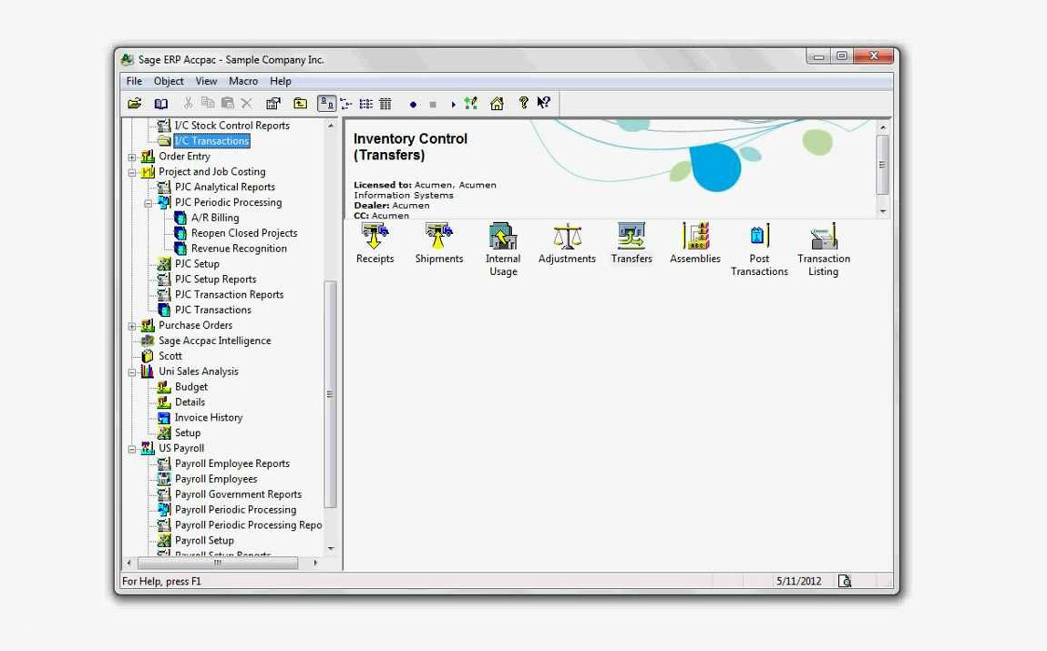Launch the Assemblies icon
The width and height of the screenshot is (1047, 651).
point(695,243)
